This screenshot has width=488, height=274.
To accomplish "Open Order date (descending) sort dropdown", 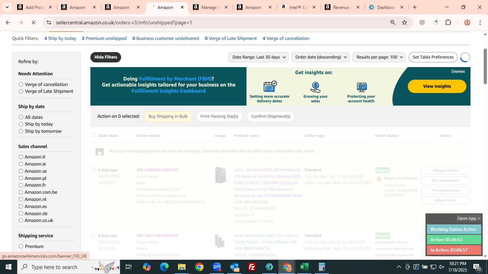I will coord(320,57).
